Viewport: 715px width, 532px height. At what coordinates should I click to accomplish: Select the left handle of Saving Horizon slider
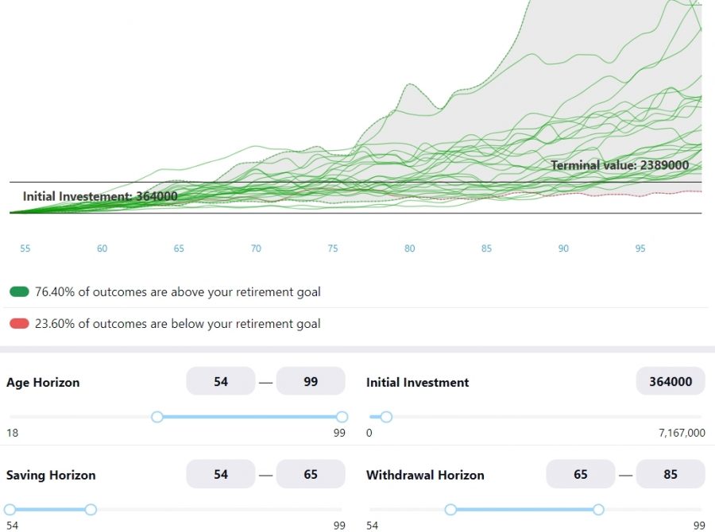coord(10,510)
